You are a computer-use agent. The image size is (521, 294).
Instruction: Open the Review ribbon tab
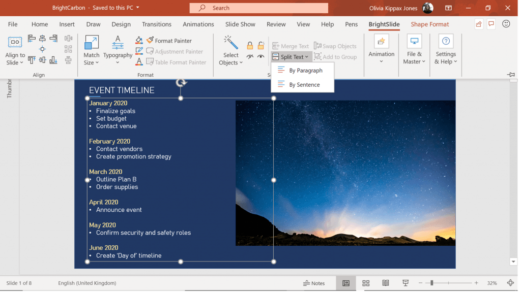click(276, 24)
